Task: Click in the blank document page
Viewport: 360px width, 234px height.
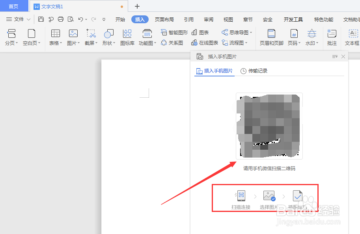Action: tap(146, 147)
